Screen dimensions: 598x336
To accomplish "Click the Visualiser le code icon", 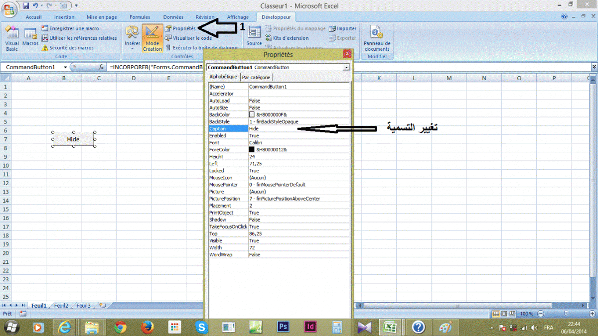I will click(x=169, y=38).
